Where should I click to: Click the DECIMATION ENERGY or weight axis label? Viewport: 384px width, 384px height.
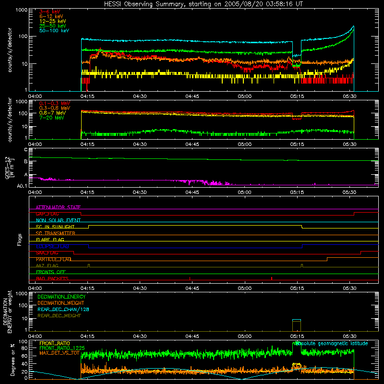coord(7,312)
